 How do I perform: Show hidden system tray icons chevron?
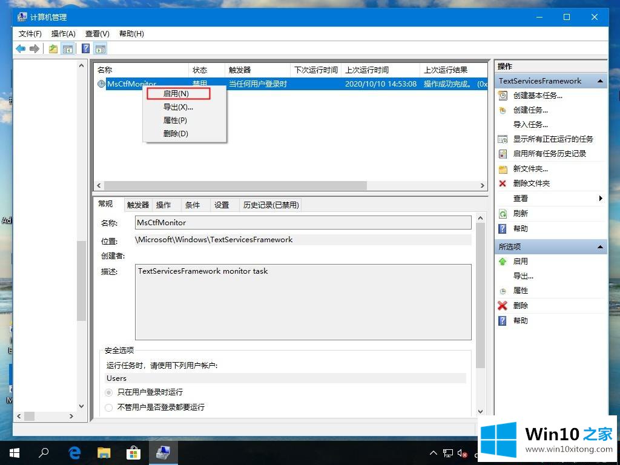434,453
